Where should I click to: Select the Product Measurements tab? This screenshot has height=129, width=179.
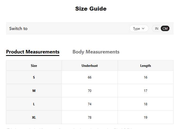pyautogui.click(x=33, y=52)
